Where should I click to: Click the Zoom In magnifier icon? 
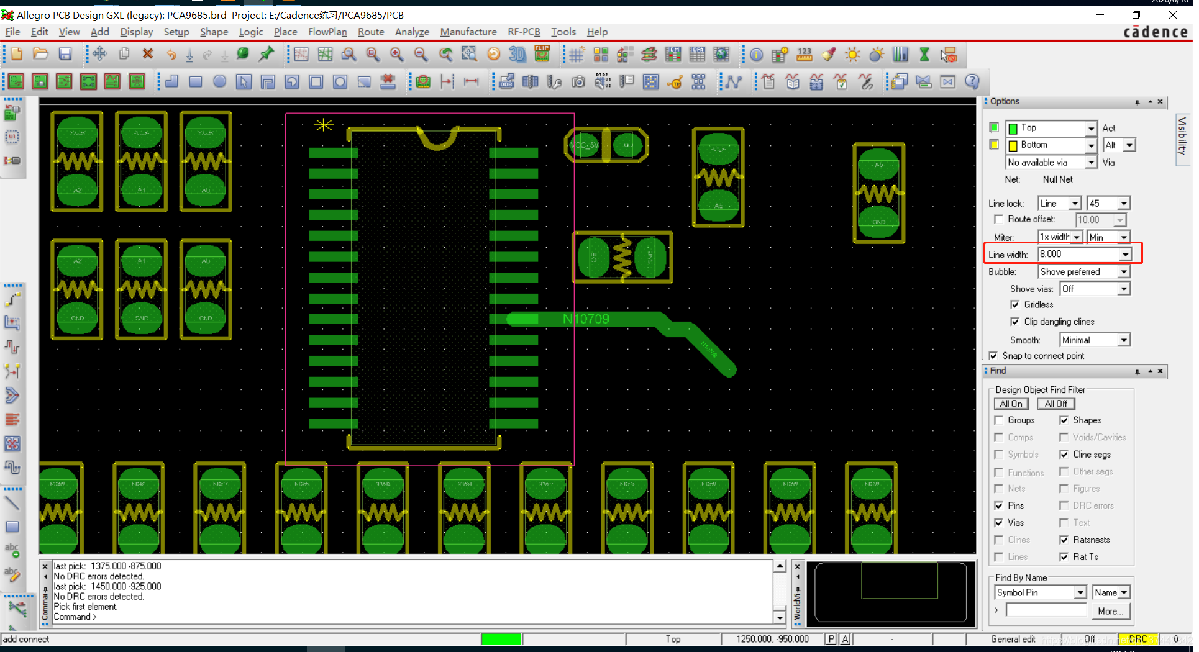click(397, 55)
